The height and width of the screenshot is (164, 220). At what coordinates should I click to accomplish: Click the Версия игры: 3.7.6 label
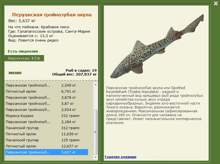point(24,58)
